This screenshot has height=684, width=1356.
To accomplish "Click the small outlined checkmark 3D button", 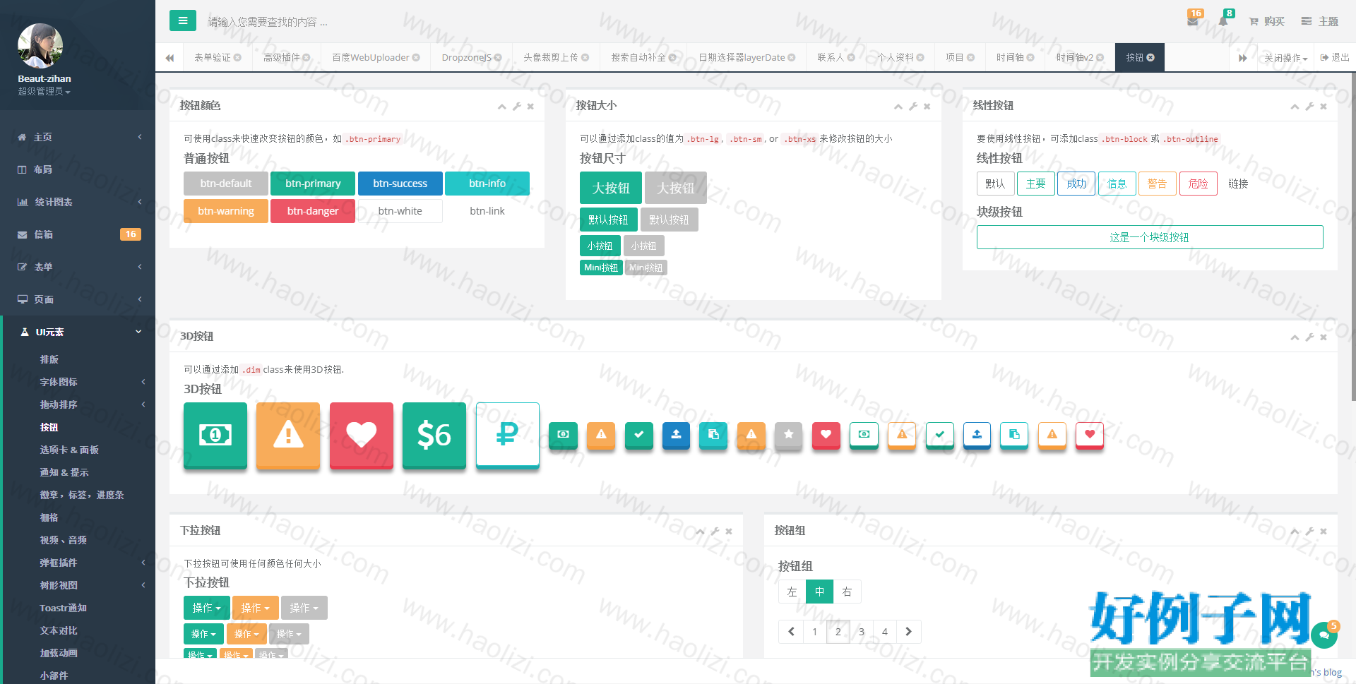I will tap(940, 436).
